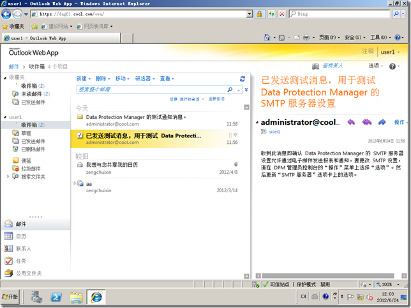This screenshot has height=308, width=411.
Task: Open the 已删除邮件 deleted items folder
Action: coord(33,149)
